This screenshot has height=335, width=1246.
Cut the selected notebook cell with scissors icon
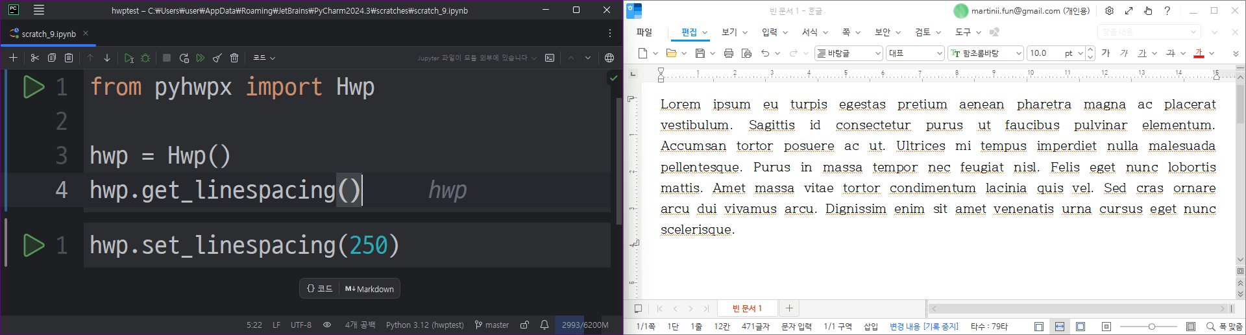35,58
